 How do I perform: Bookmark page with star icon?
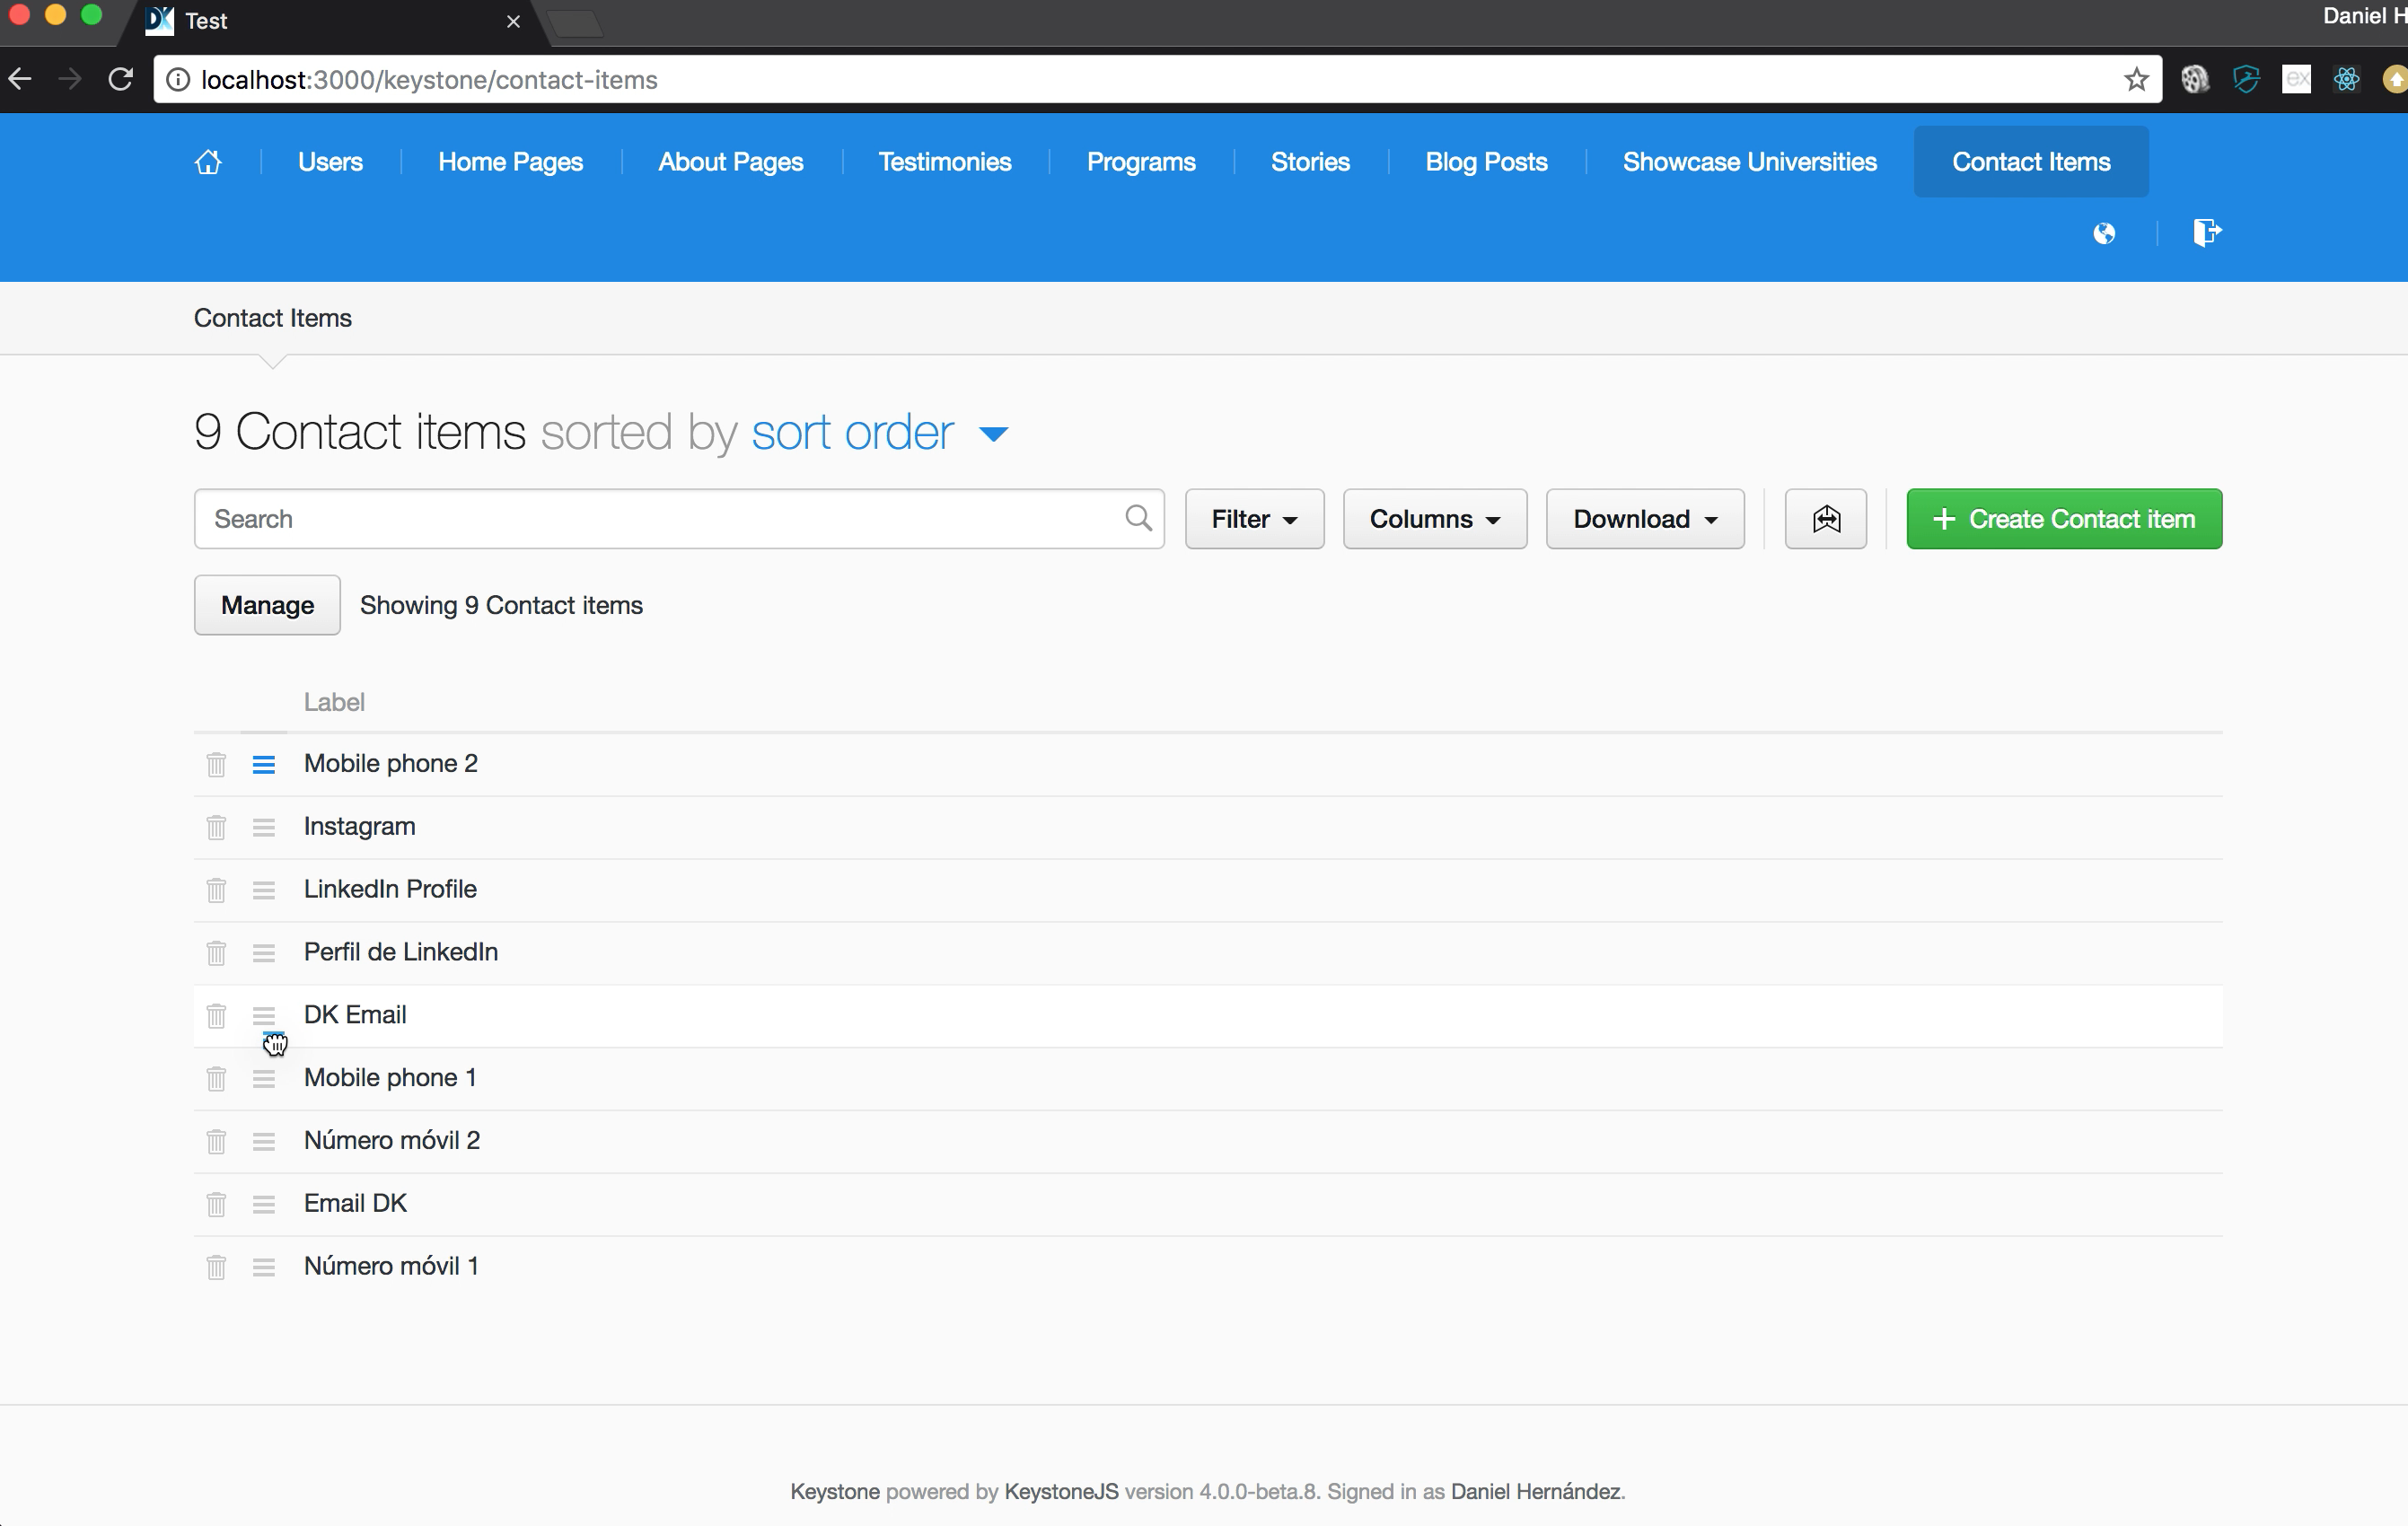(2136, 80)
